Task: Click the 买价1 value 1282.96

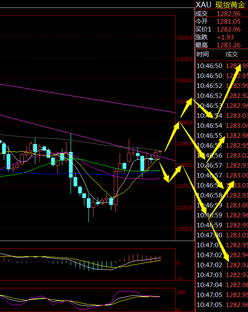Action: click(228, 29)
